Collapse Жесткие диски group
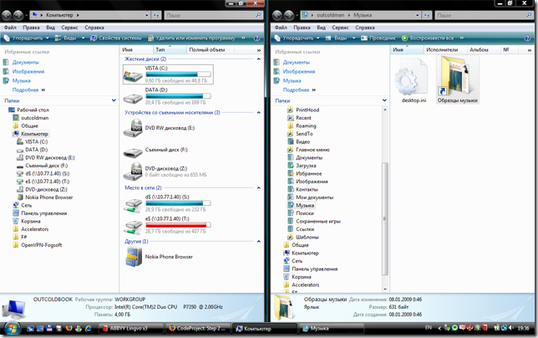 tap(258, 59)
